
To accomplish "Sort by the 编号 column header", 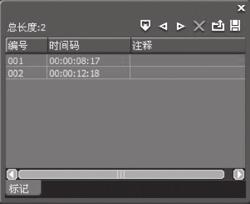I will click(x=27, y=45).
